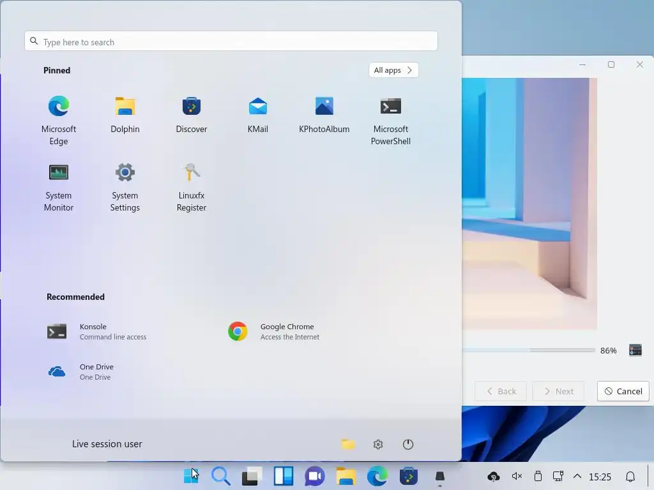Toggle installer log icon beside 86%
654x490 pixels.
(635, 350)
